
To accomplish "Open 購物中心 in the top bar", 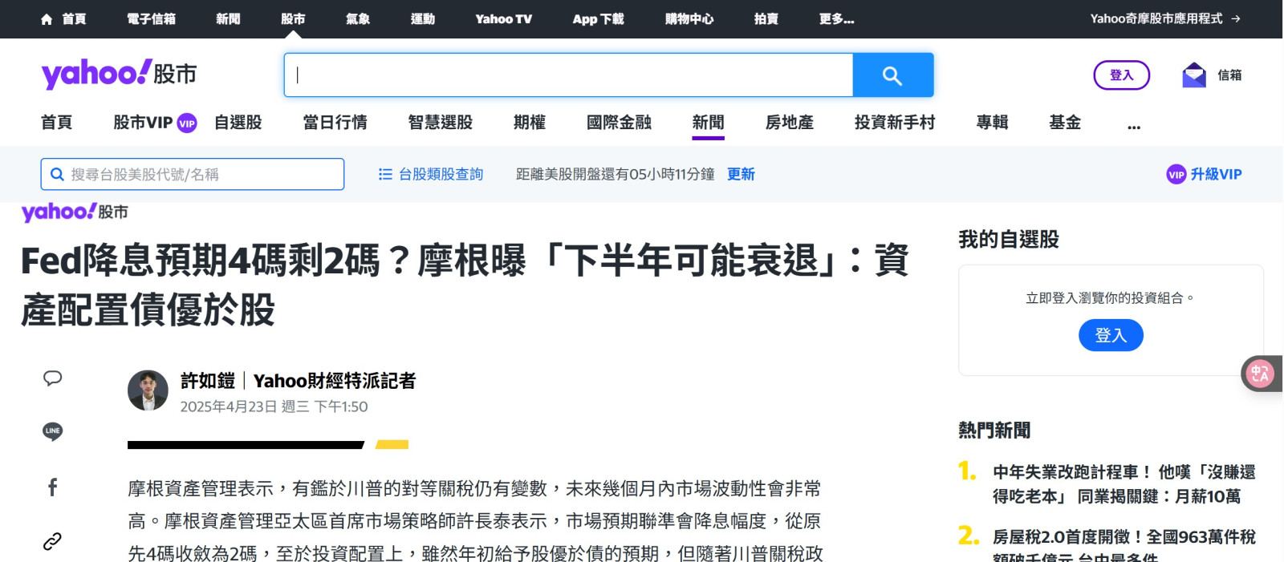I will pos(689,19).
